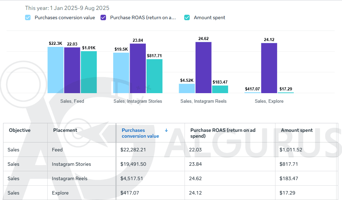Click the $1,011.52 amount spent table cell
This screenshot has width=342, height=200.
tap(291, 150)
